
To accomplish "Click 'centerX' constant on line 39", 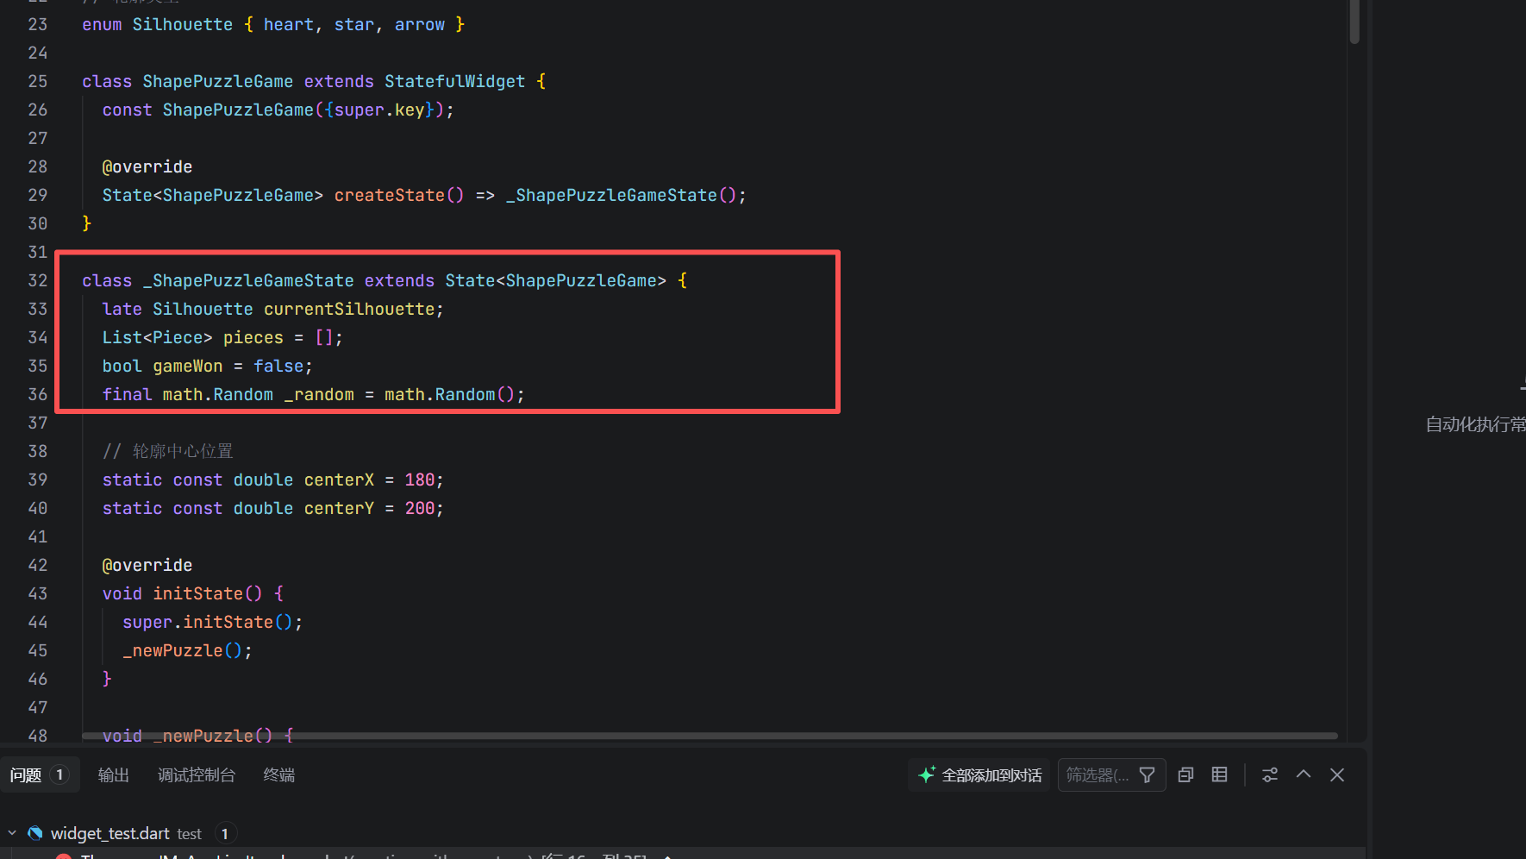I will point(339,480).
